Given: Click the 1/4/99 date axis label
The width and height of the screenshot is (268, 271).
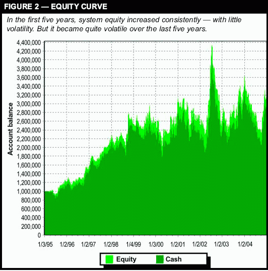Looking at the screenshot, I should pyautogui.click(x=133, y=244).
